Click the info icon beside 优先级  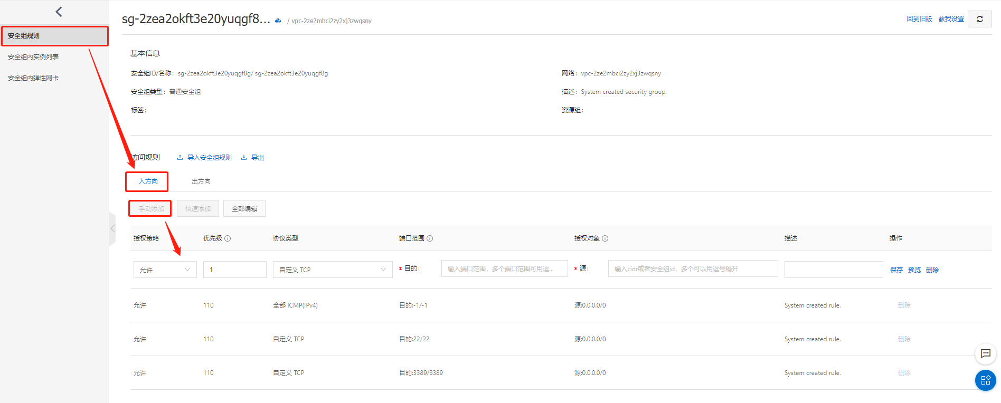pyautogui.click(x=228, y=238)
